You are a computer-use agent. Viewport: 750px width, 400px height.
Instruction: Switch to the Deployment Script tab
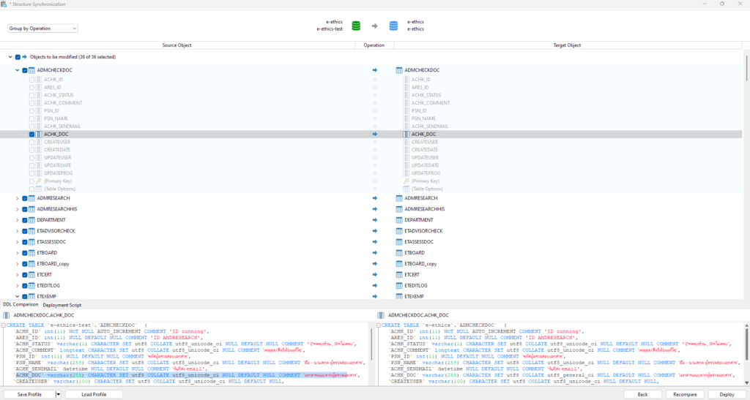pyautogui.click(x=62, y=305)
